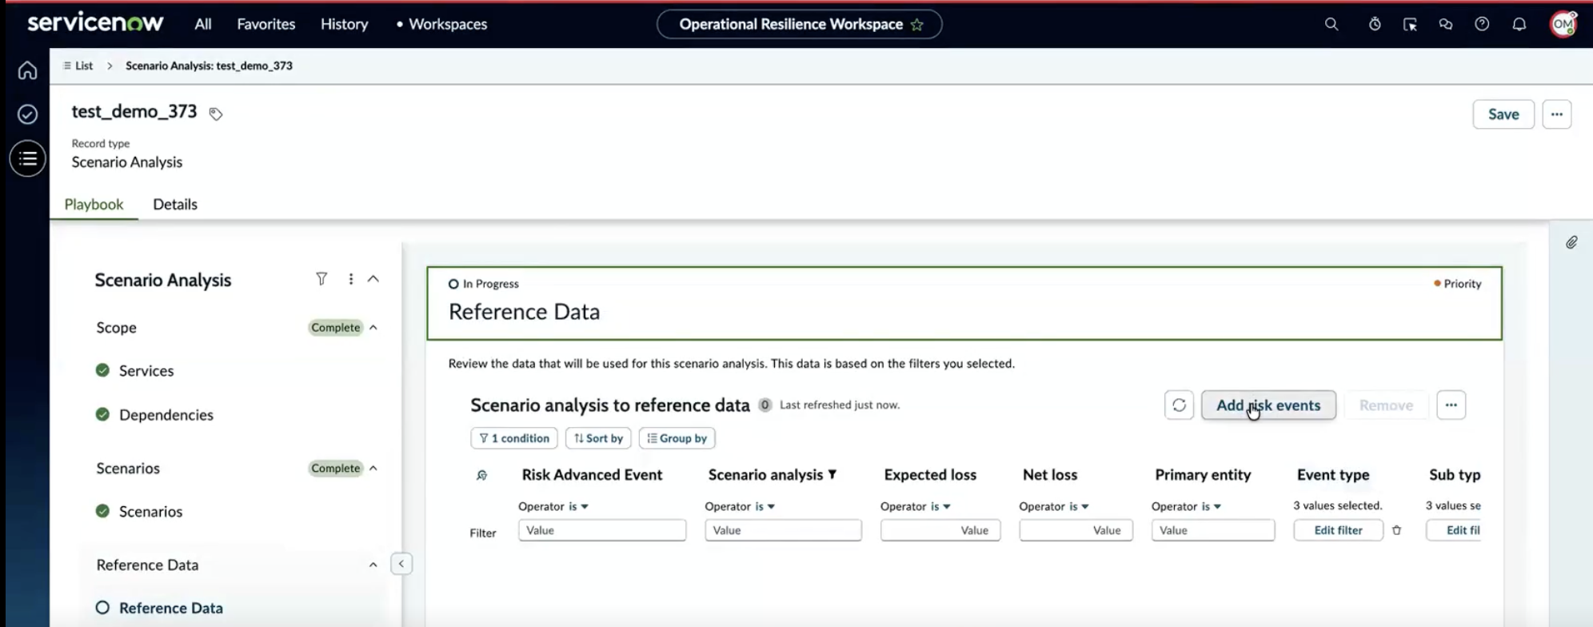Collapse the Scenario Analysis playbook chevron
The width and height of the screenshot is (1593, 627).
(x=373, y=278)
